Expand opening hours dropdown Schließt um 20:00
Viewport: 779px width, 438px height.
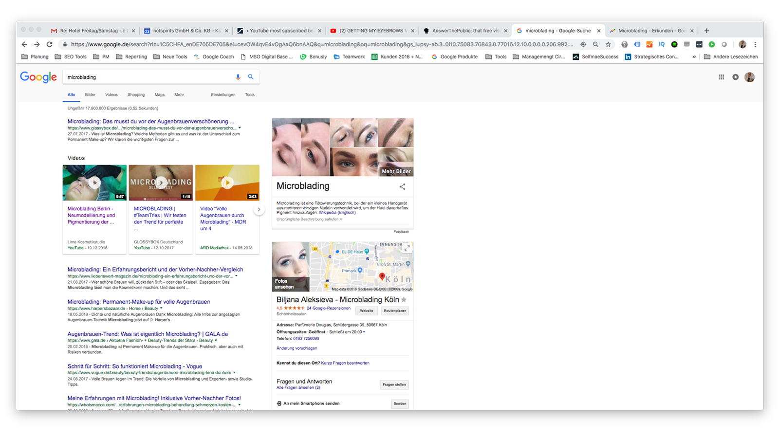click(x=347, y=332)
